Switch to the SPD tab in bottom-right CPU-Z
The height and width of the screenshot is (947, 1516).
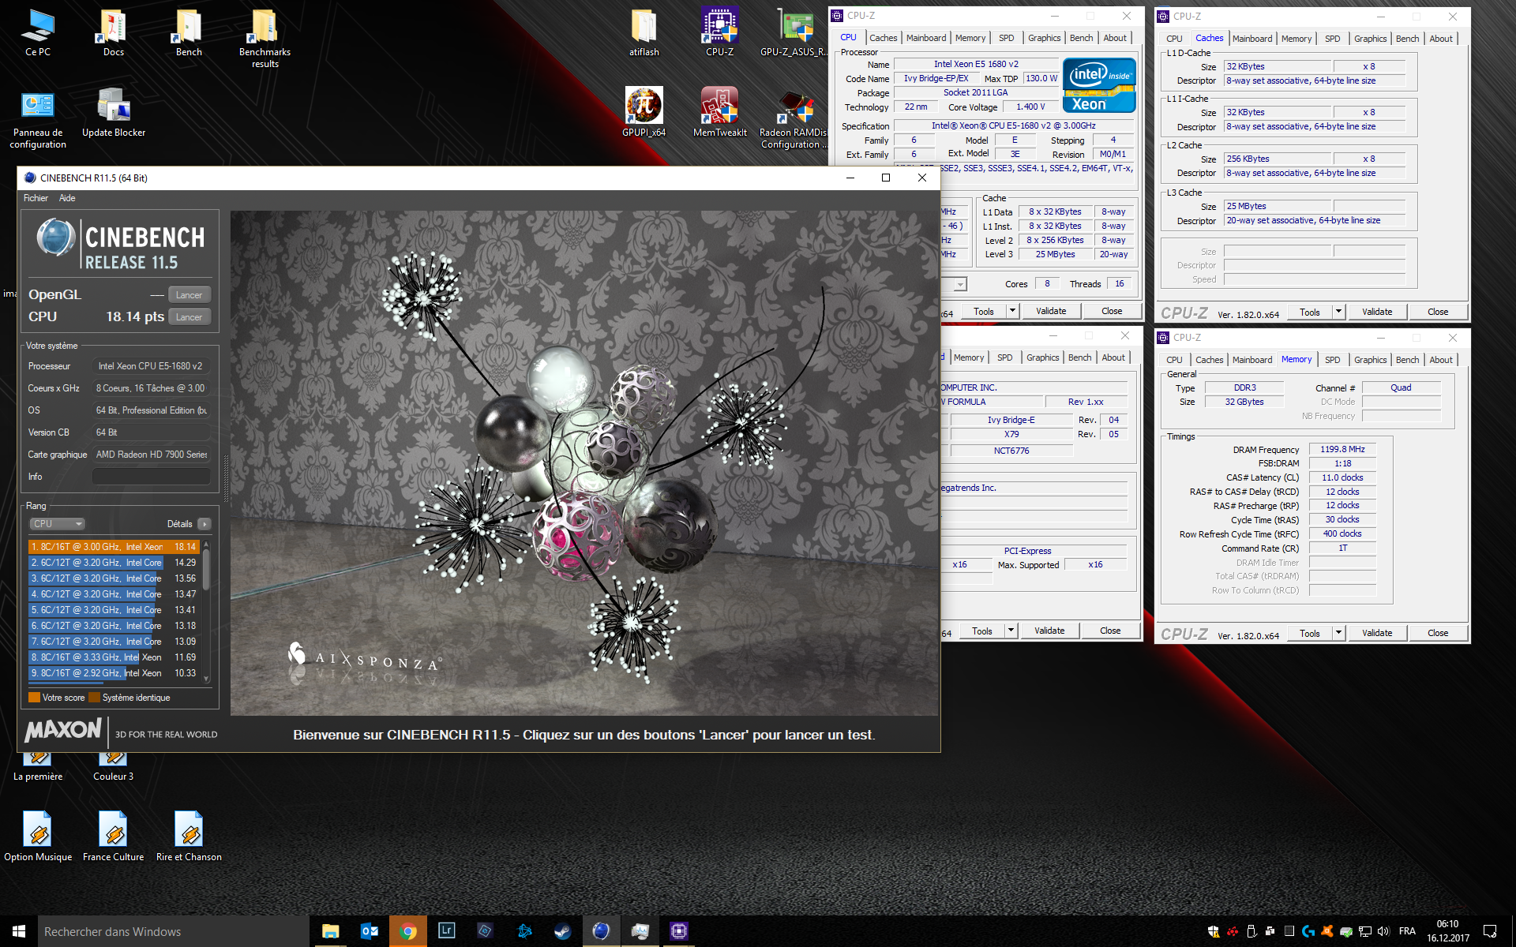click(1332, 360)
